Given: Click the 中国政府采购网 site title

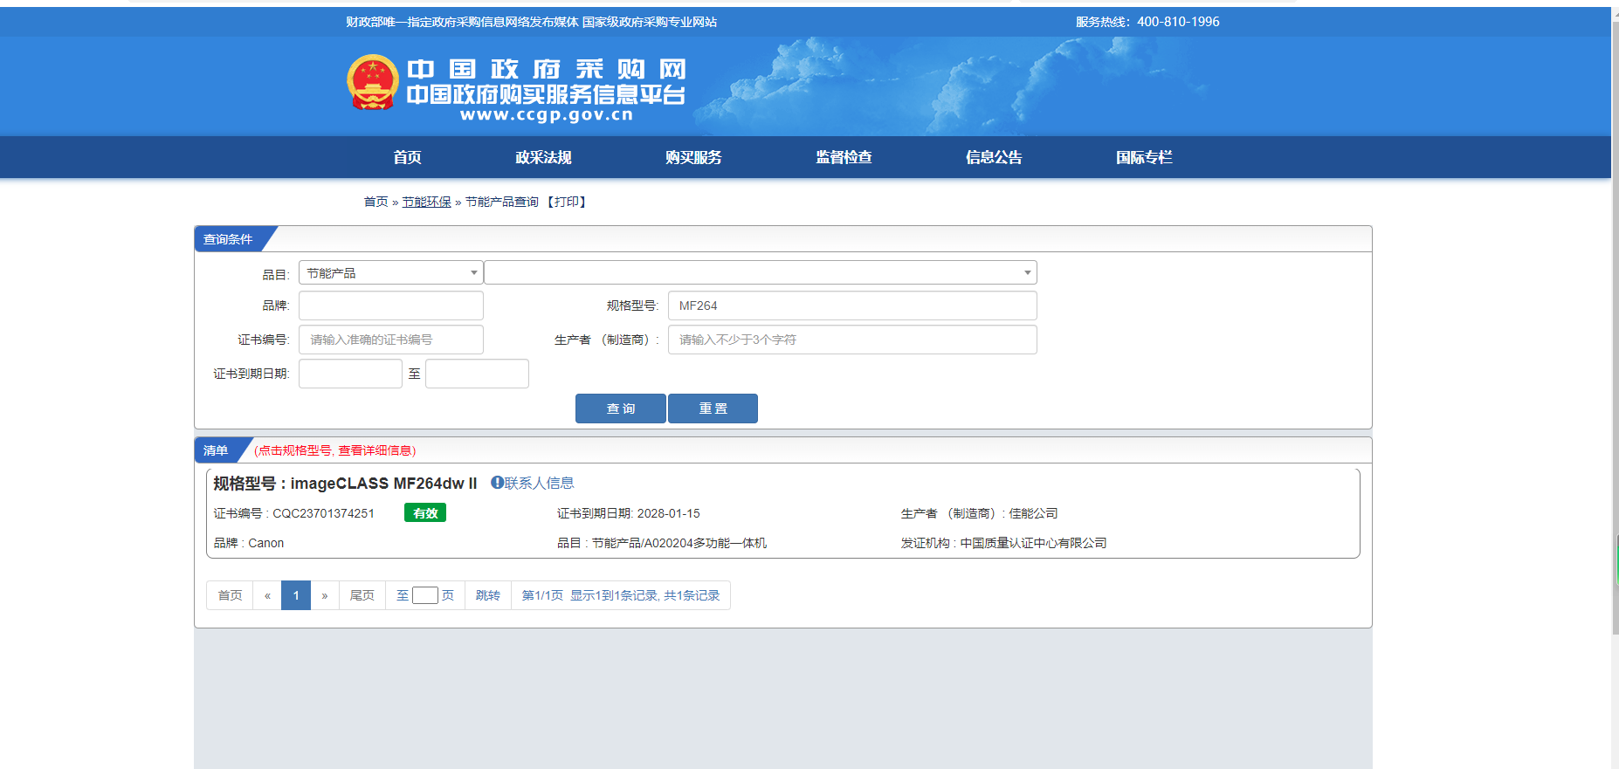Looking at the screenshot, I should tap(547, 69).
